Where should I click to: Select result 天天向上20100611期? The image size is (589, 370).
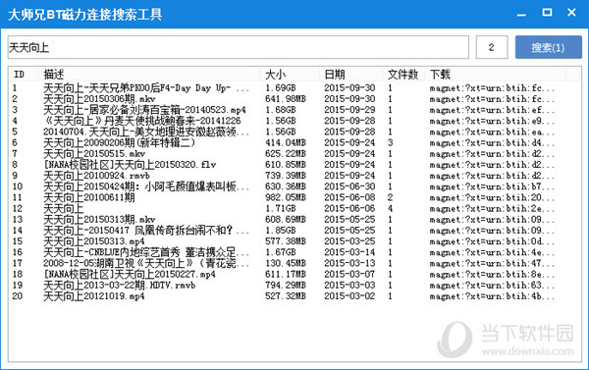pos(89,197)
